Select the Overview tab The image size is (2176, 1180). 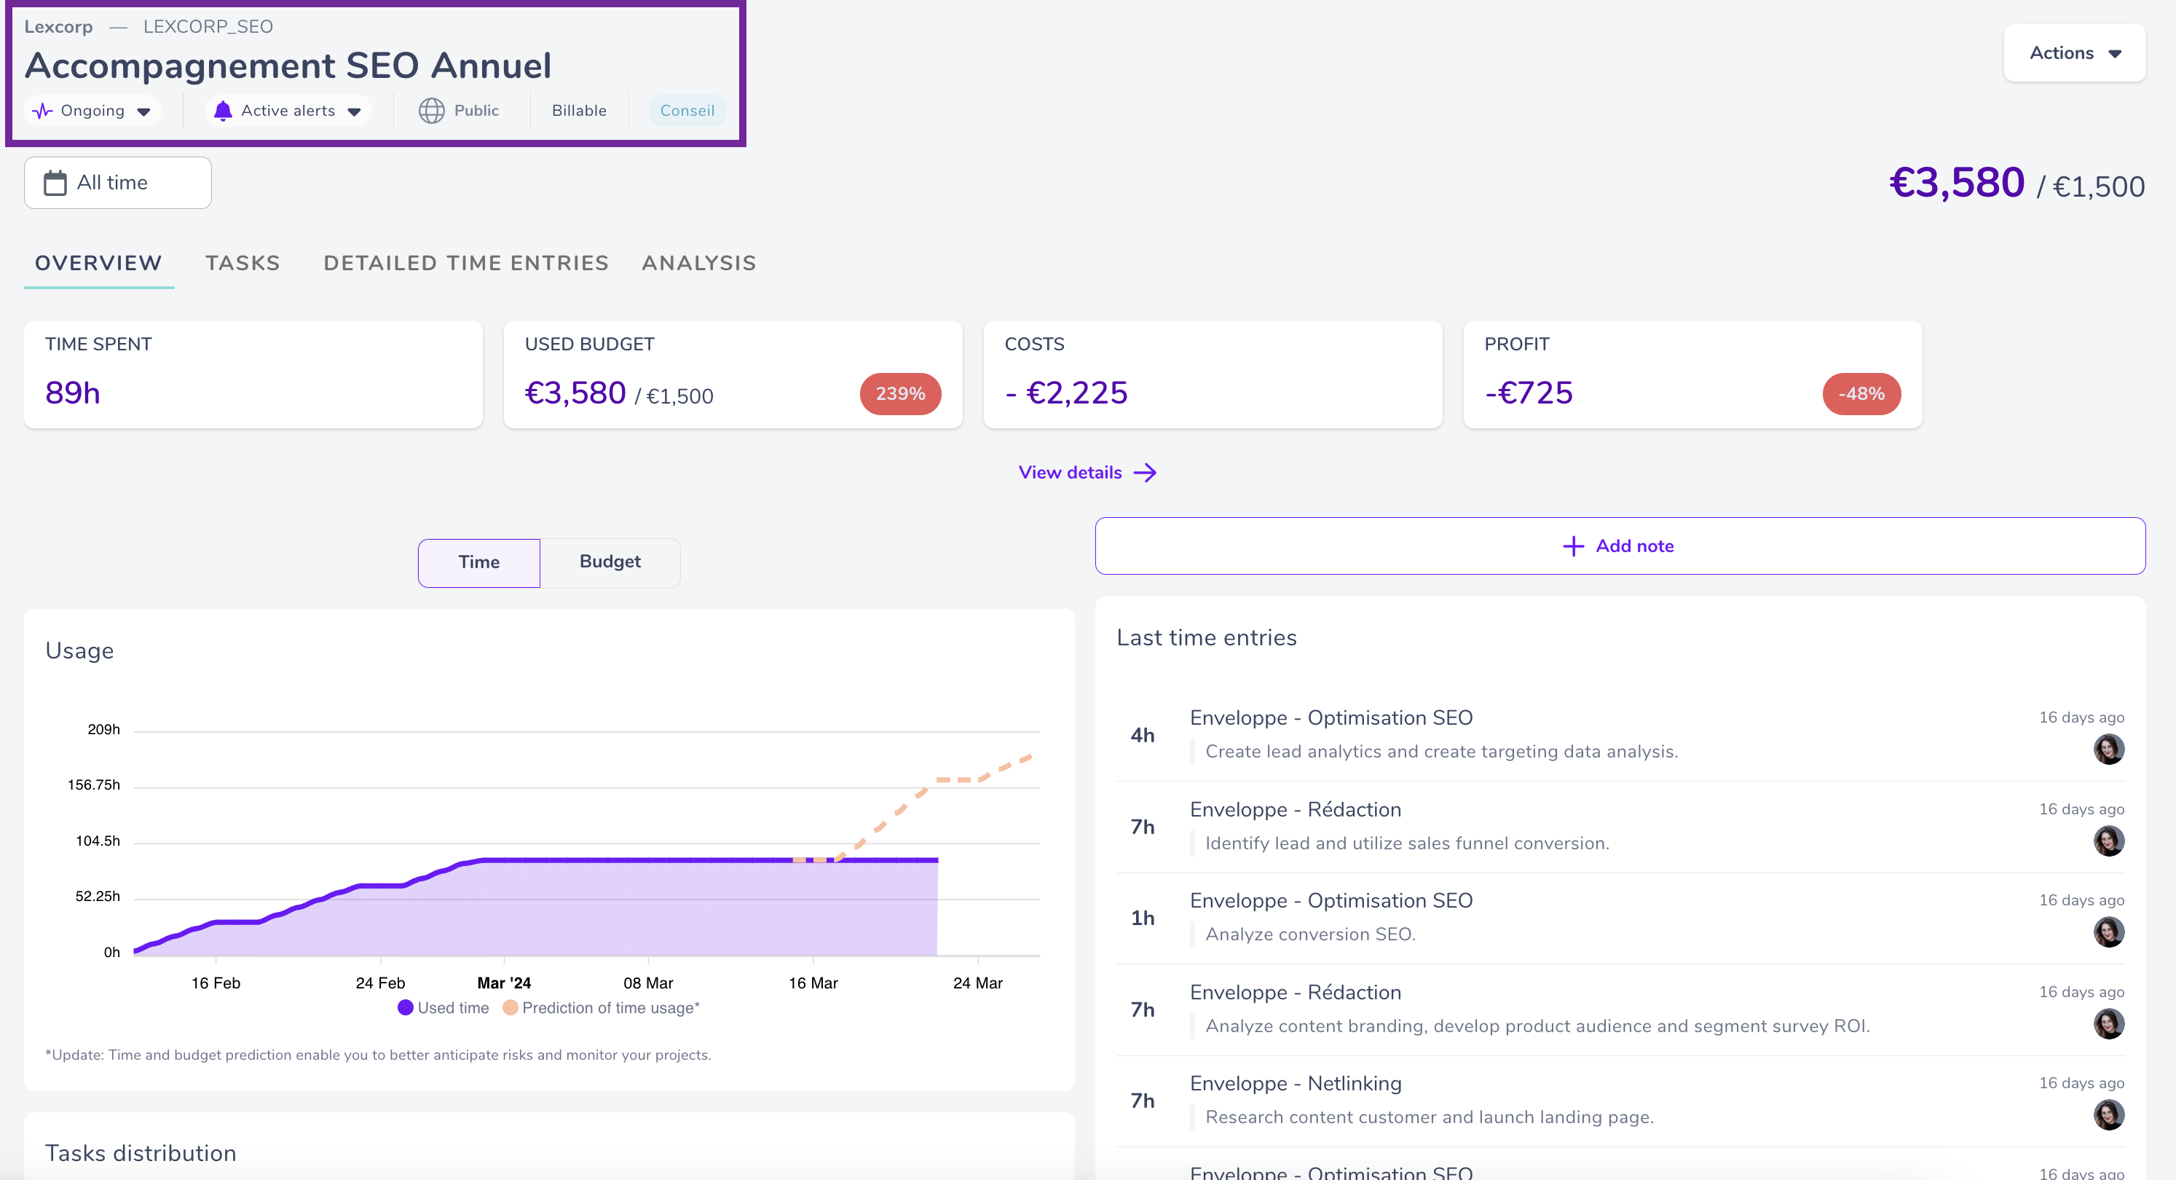click(99, 264)
